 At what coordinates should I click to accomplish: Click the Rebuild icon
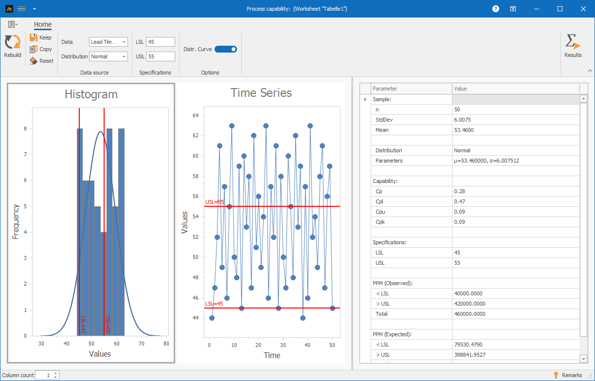click(12, 42)
